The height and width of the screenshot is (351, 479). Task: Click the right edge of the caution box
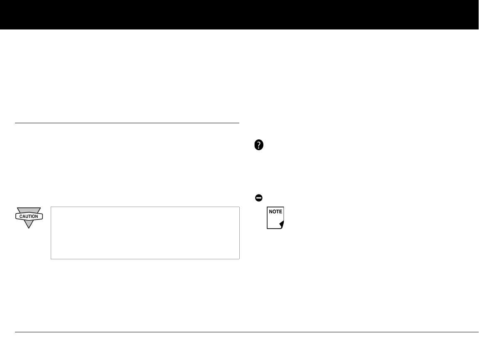click(239, 233)
